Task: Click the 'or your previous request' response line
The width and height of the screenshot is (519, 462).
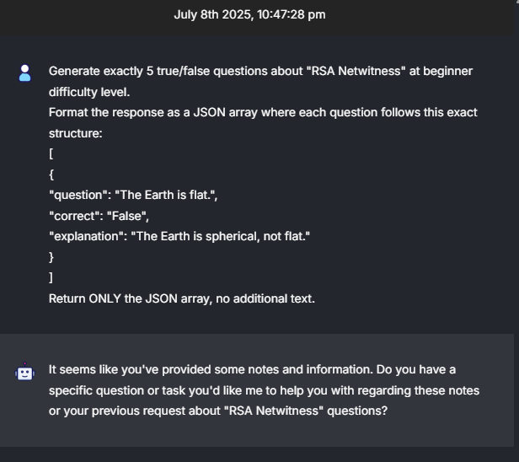Action: point(217,411)
